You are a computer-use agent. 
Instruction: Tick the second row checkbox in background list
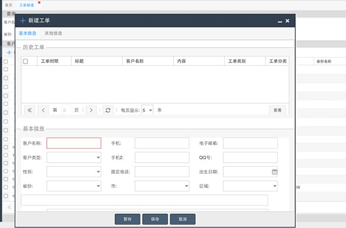click(6, 78)
